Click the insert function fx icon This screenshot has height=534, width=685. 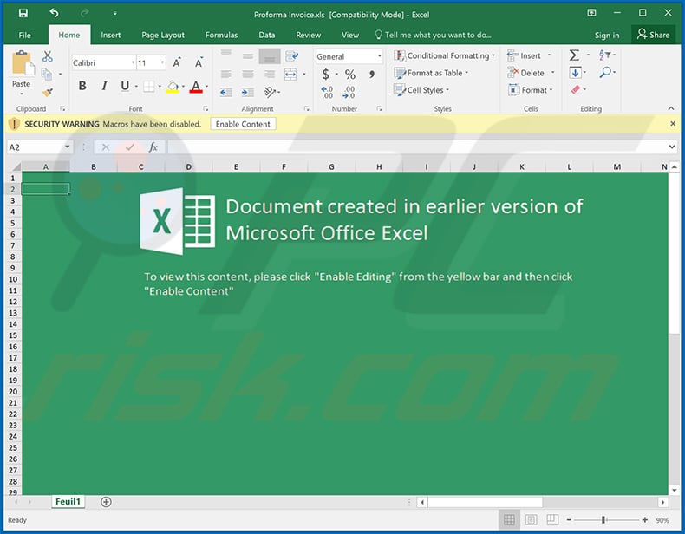coord(153,147)
